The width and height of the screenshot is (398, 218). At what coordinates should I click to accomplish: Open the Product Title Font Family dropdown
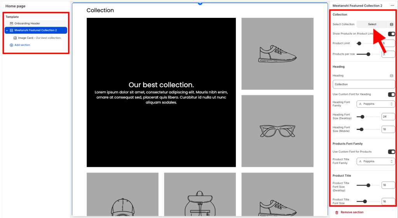pos(375,161)
